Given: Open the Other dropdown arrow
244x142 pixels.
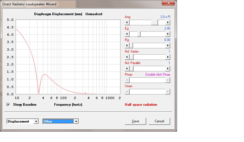Looking at the screenshot, I should [76, 121].
